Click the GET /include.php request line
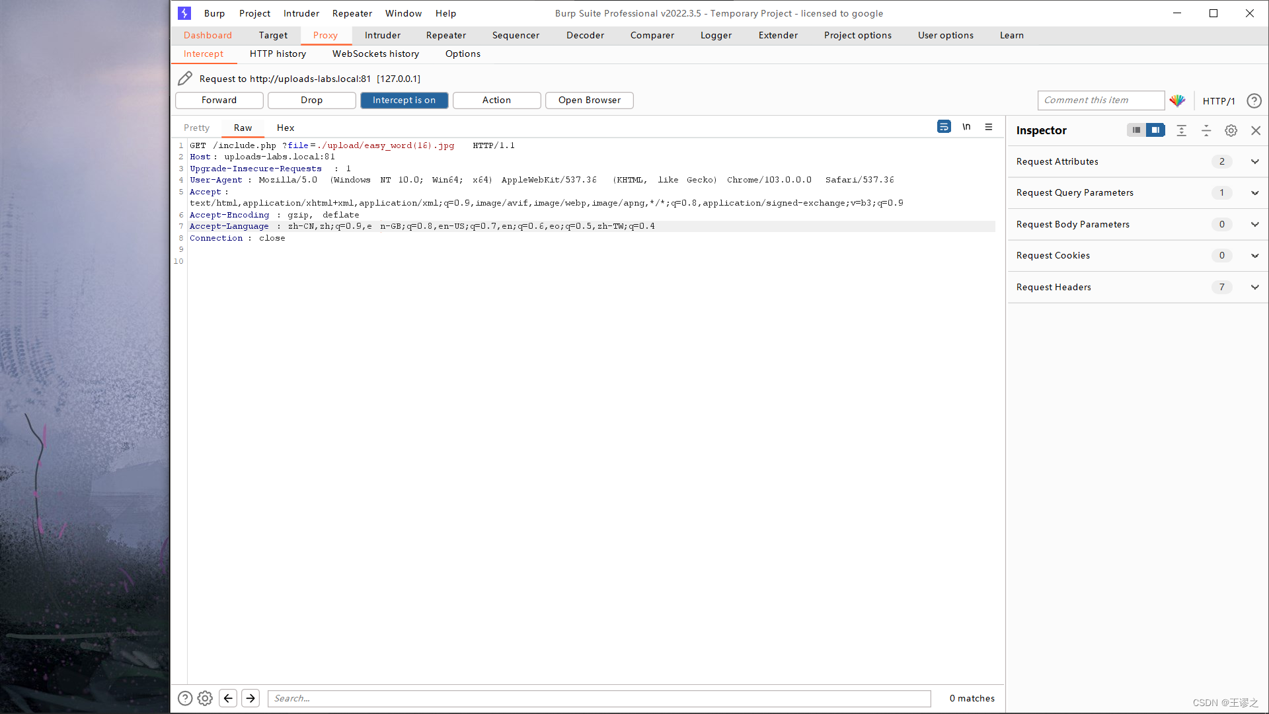 (352, 145)
